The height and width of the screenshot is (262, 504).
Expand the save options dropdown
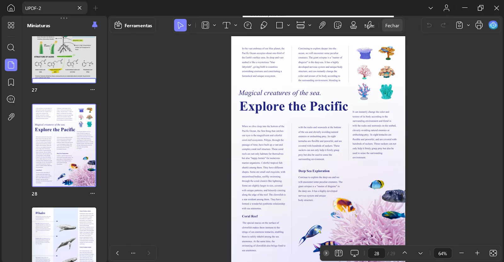468,25
